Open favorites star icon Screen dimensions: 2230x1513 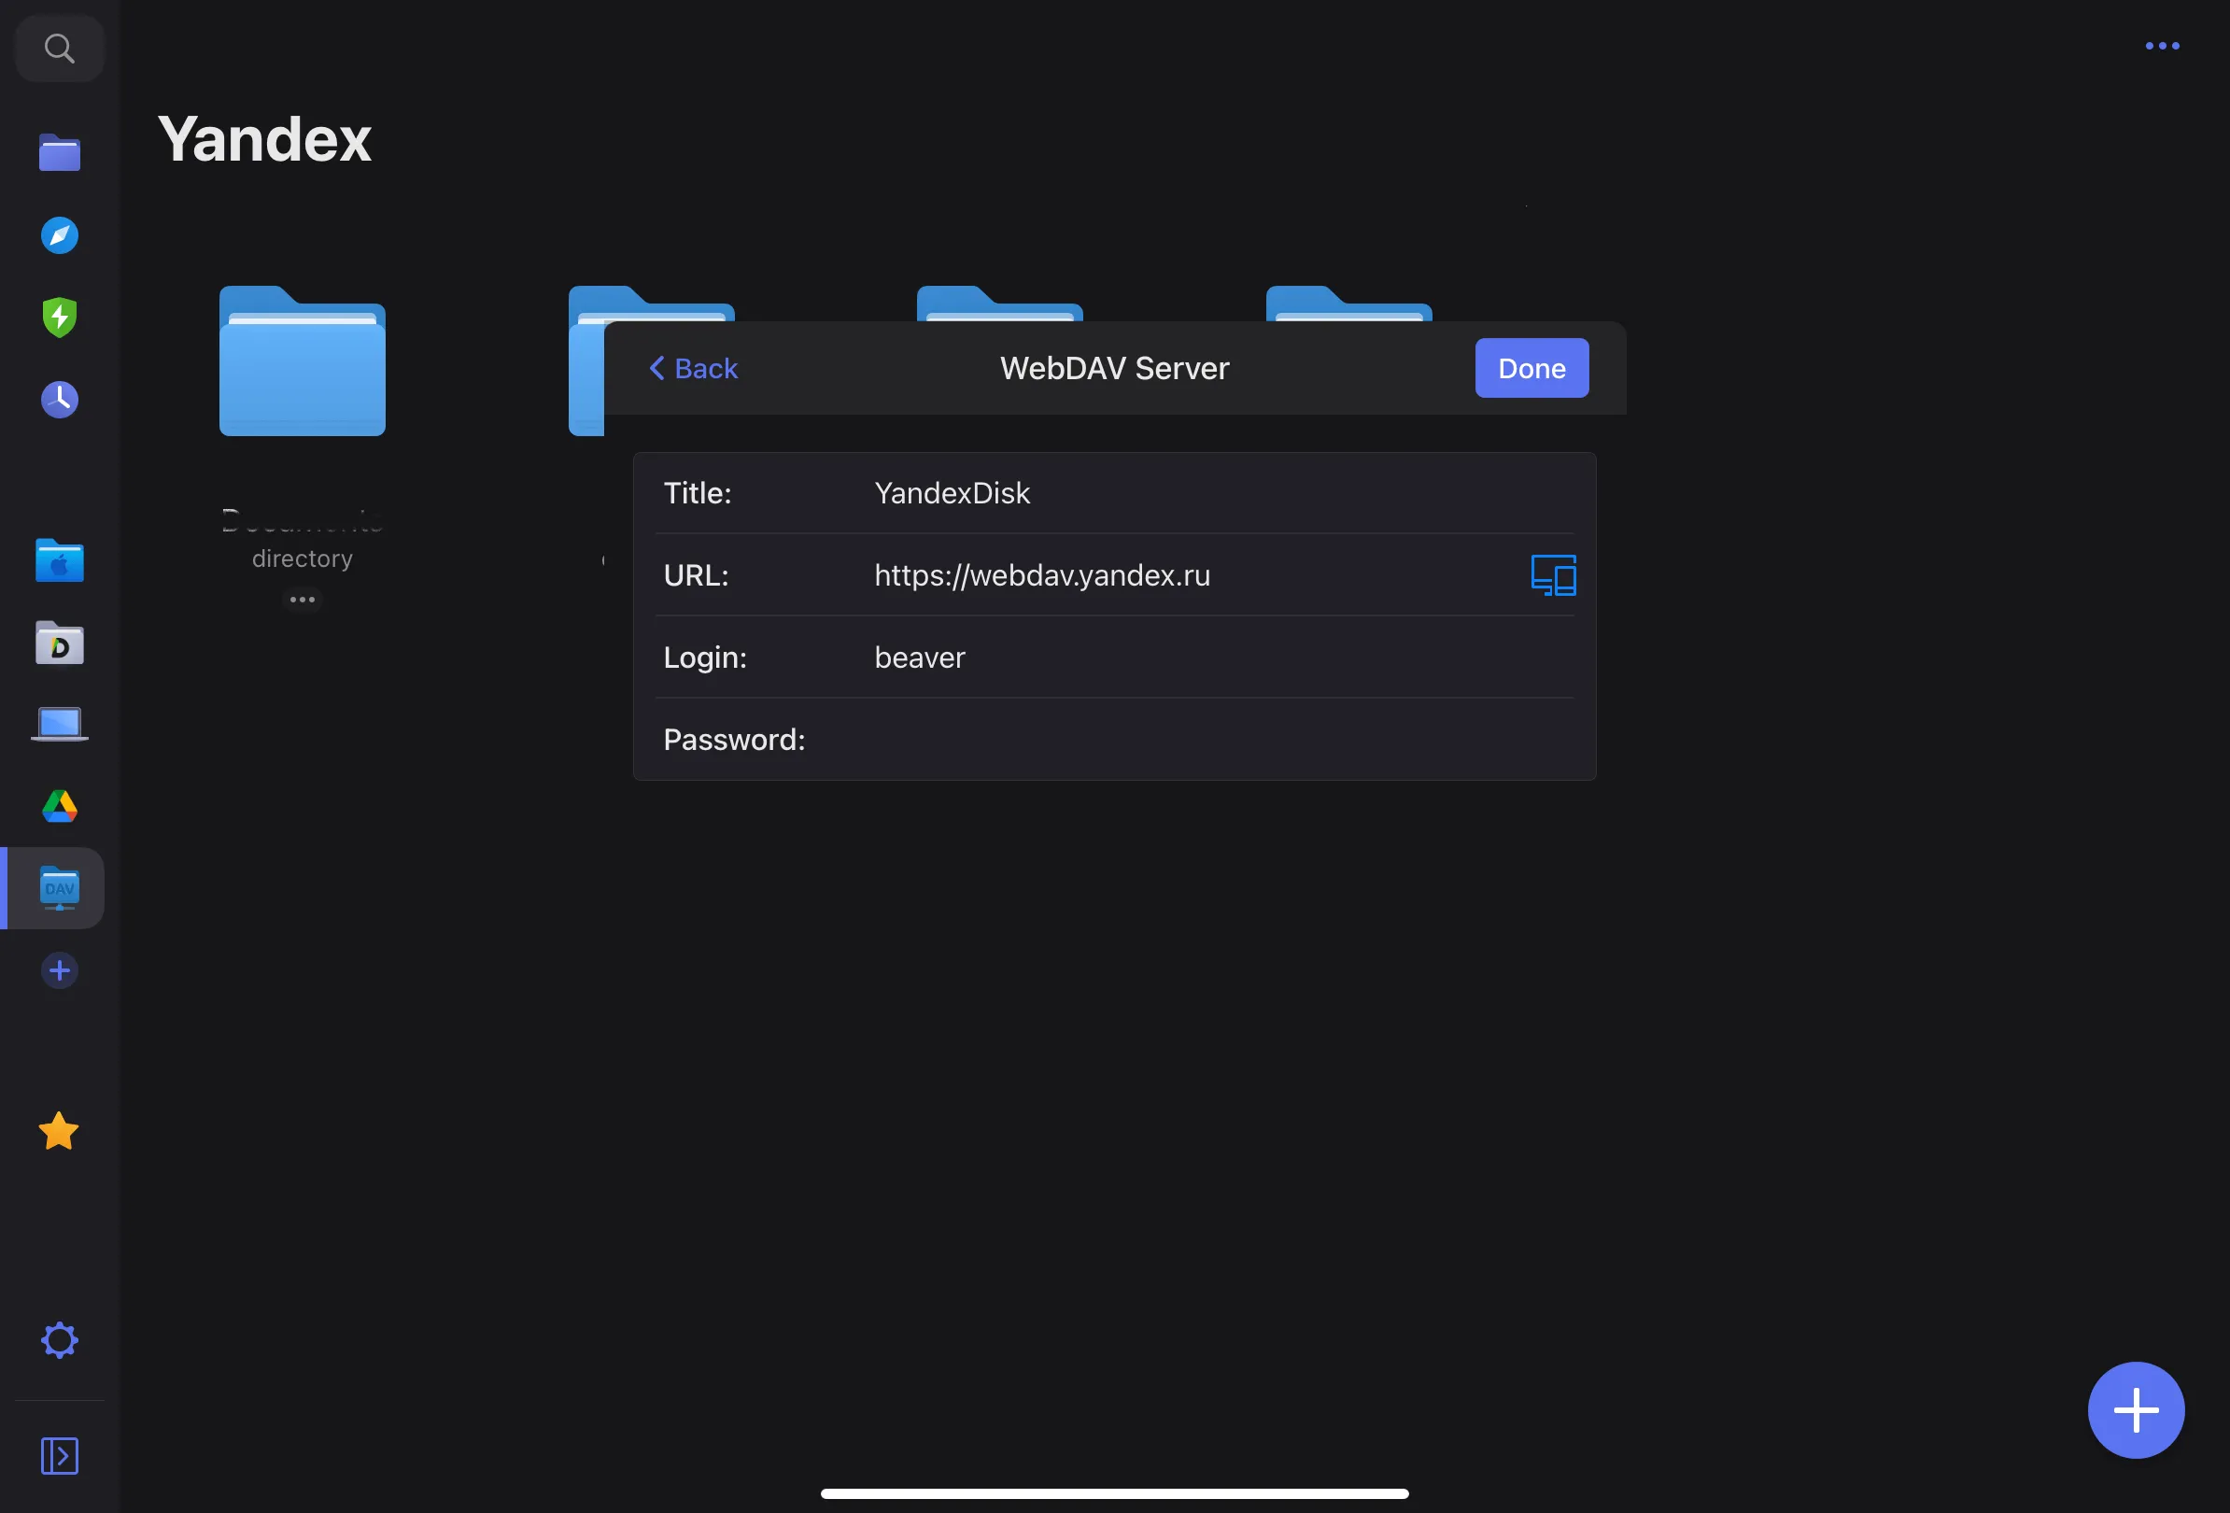(x=60, y=1131)
